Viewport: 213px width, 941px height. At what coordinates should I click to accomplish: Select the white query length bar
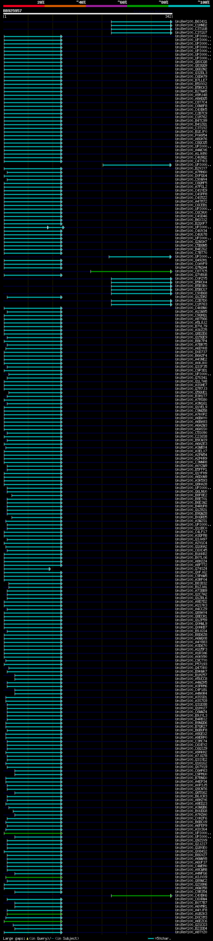(88, 13)
